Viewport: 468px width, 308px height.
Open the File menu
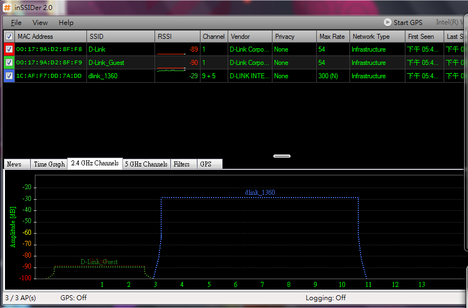tap(16, 23)
